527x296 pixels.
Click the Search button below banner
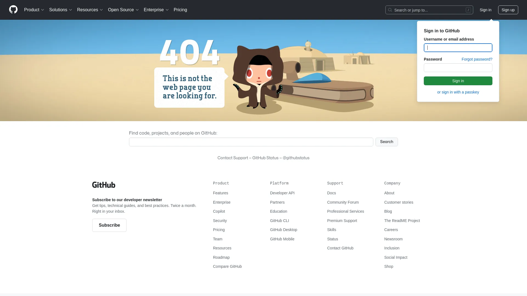[387, 142]
